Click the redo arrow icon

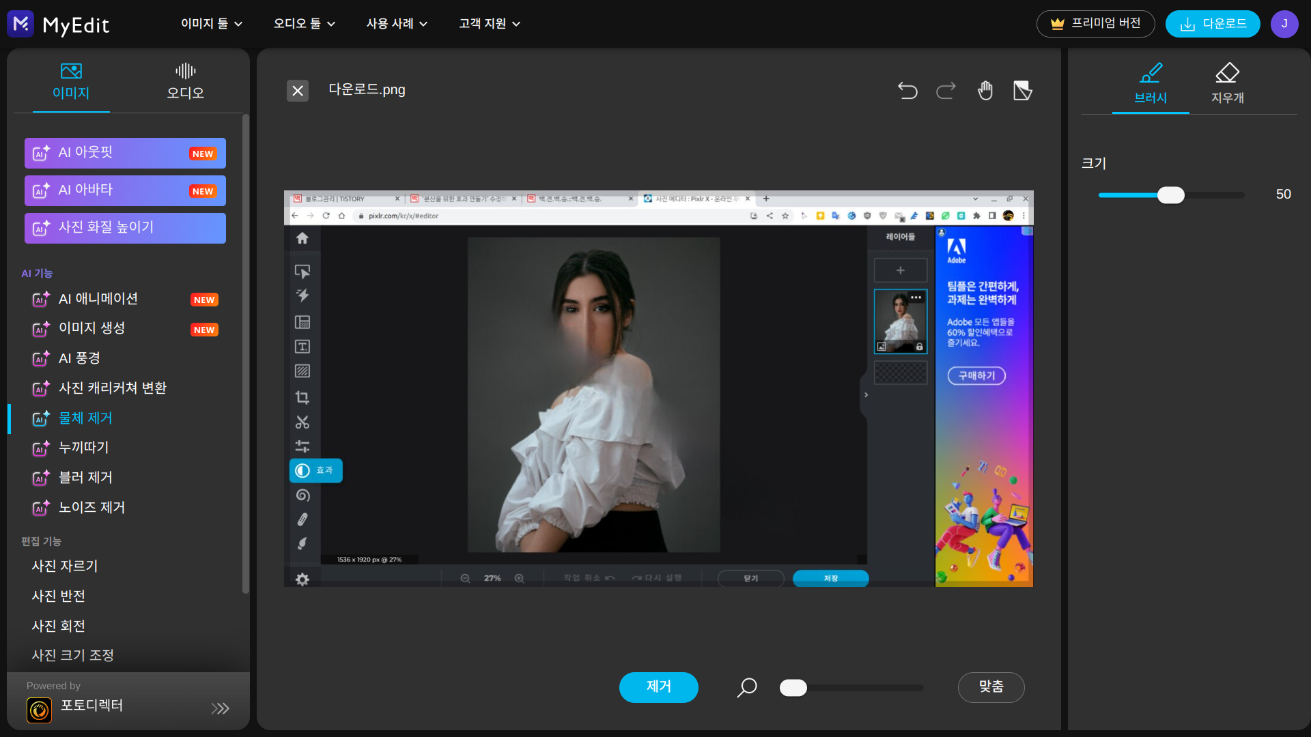(x=946, y=91)
